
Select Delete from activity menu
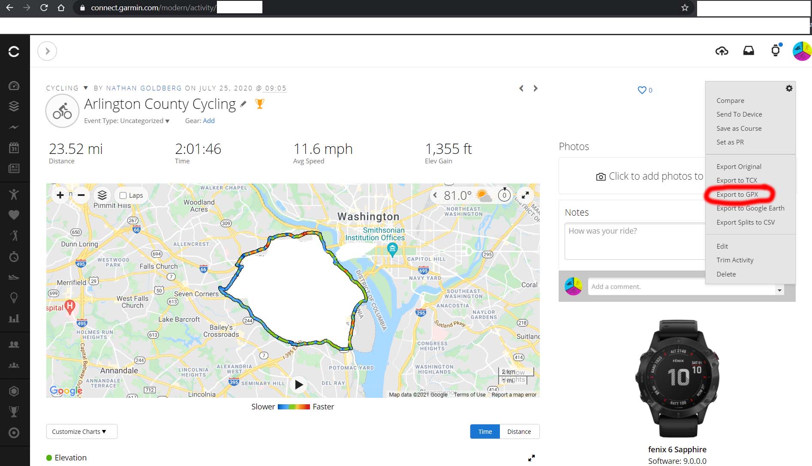click(x=726, y=274)
